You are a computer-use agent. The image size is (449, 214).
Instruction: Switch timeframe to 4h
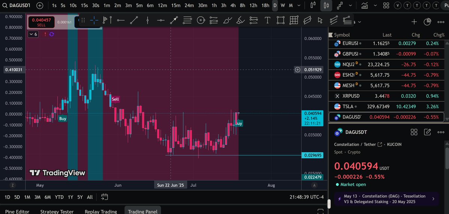click(233, 6)
